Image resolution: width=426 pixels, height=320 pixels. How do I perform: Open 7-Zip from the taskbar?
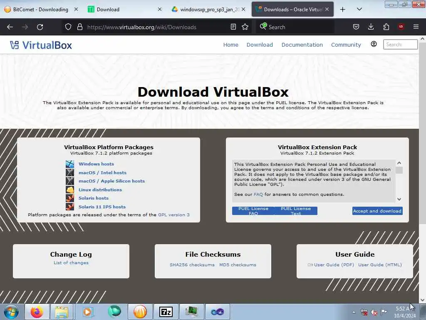pyautogui.click(x=166, y=312)
